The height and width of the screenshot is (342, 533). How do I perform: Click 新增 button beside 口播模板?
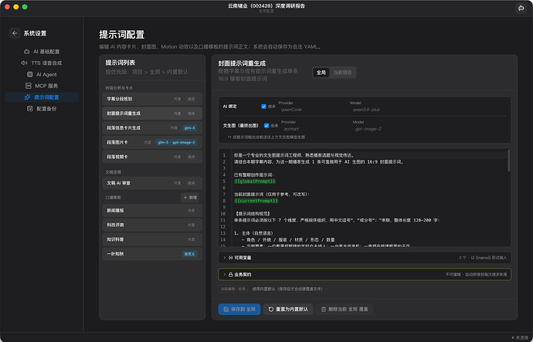[190, 198]
